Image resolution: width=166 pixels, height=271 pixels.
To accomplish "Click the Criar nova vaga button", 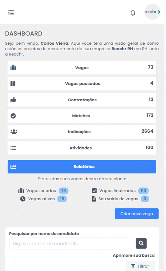I will (137, 214).
